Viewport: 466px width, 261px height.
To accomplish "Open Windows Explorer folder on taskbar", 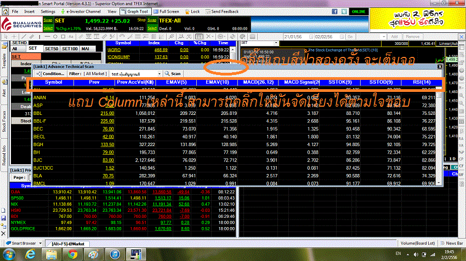I will [x=51, y=254].
